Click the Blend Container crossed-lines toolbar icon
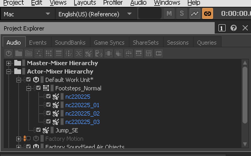The width and height of the screenshot is (251, 156). point(79,53)
